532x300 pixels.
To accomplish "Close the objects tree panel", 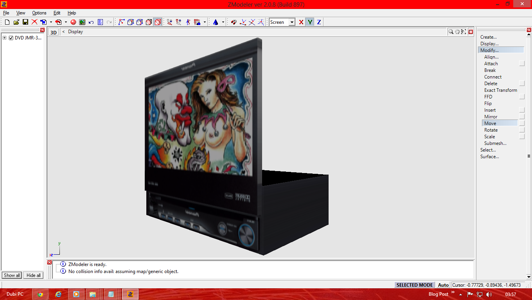I will click(x=42, y=30).
